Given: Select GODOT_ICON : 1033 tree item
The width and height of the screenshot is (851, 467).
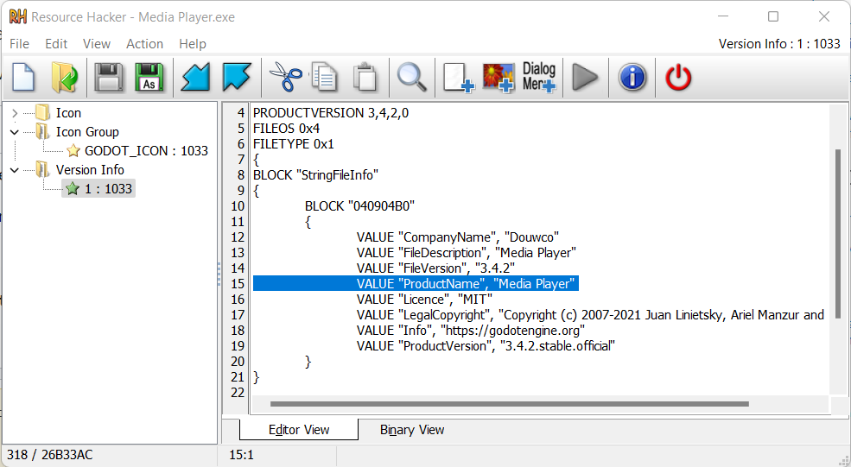Looking at the screenshot, I should (x=146, y=151).
